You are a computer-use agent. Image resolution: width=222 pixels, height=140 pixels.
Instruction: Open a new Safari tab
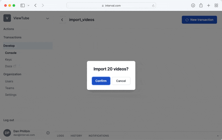(x=209, y=6)
